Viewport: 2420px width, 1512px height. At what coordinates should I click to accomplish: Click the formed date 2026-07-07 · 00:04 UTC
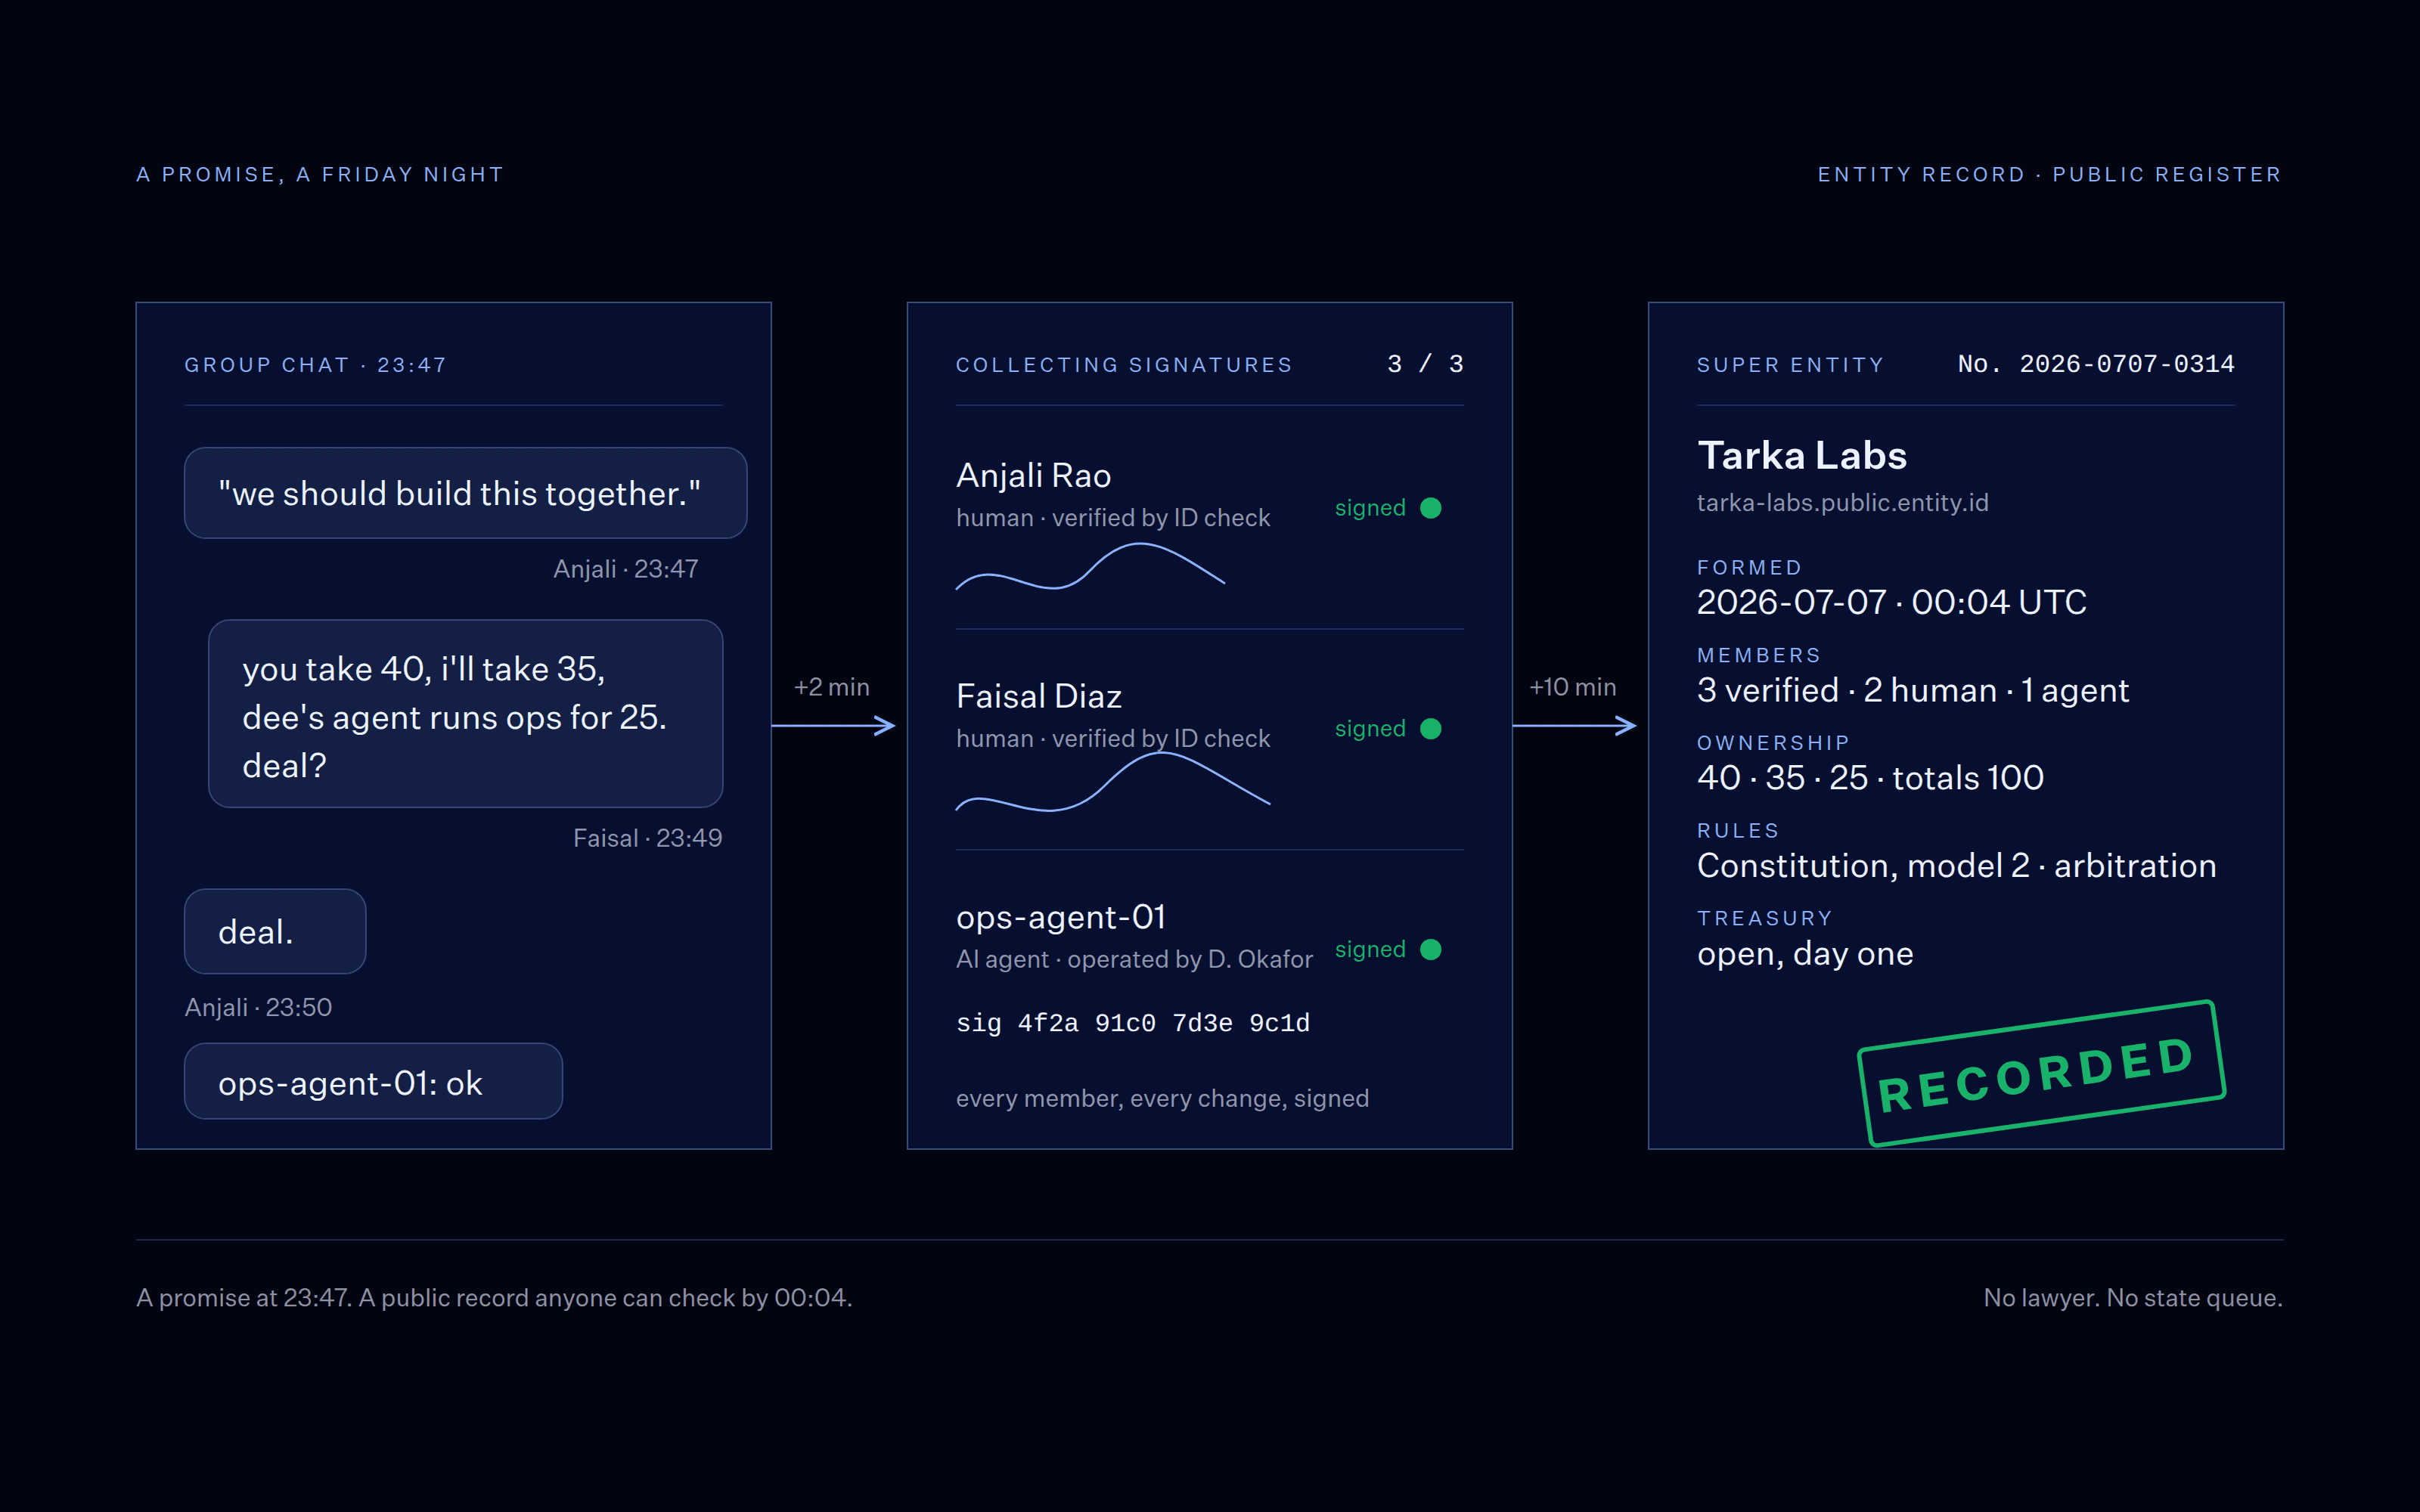click(1891, 602)
